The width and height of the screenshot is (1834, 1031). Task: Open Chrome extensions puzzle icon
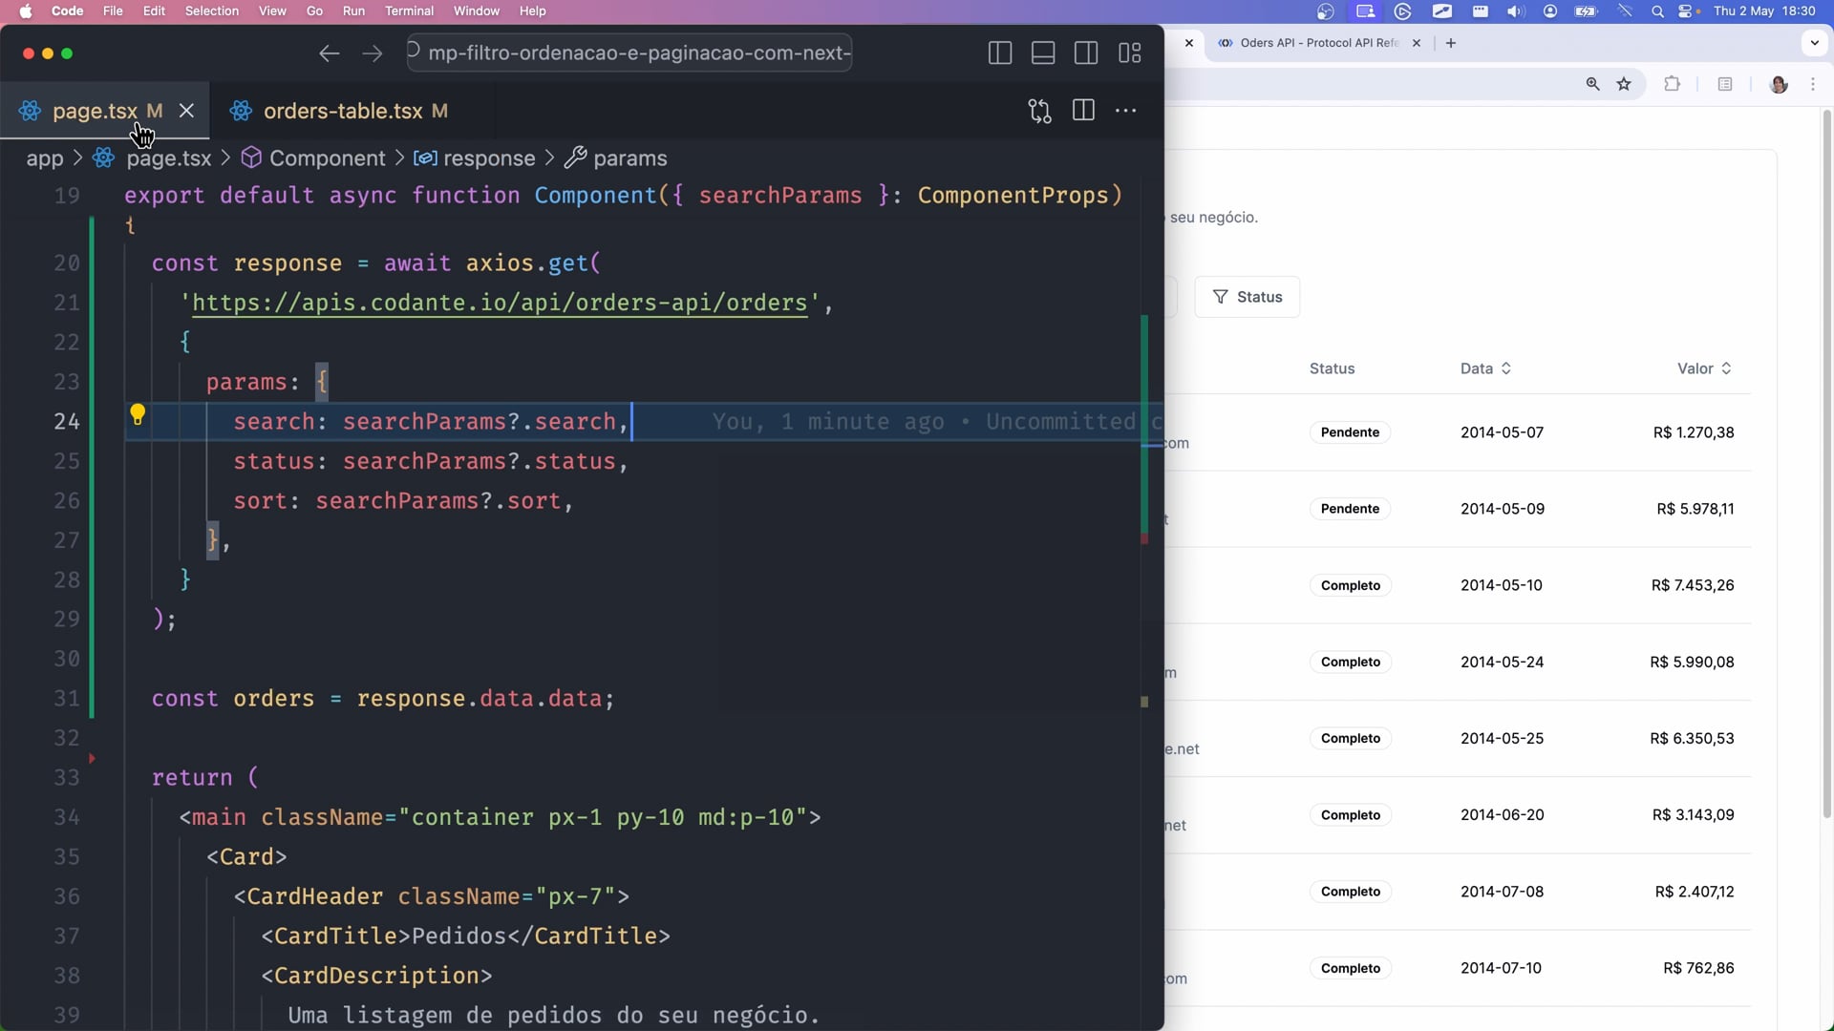(1672, 84)
